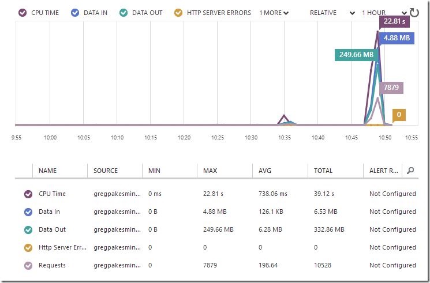Click the purple CPU peak near 10:49
430x283 pixels.
378,32
